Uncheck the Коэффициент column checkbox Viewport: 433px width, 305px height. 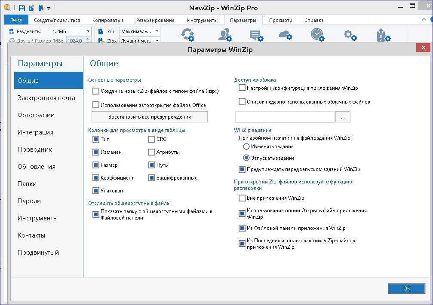click(x=96, y=178)
